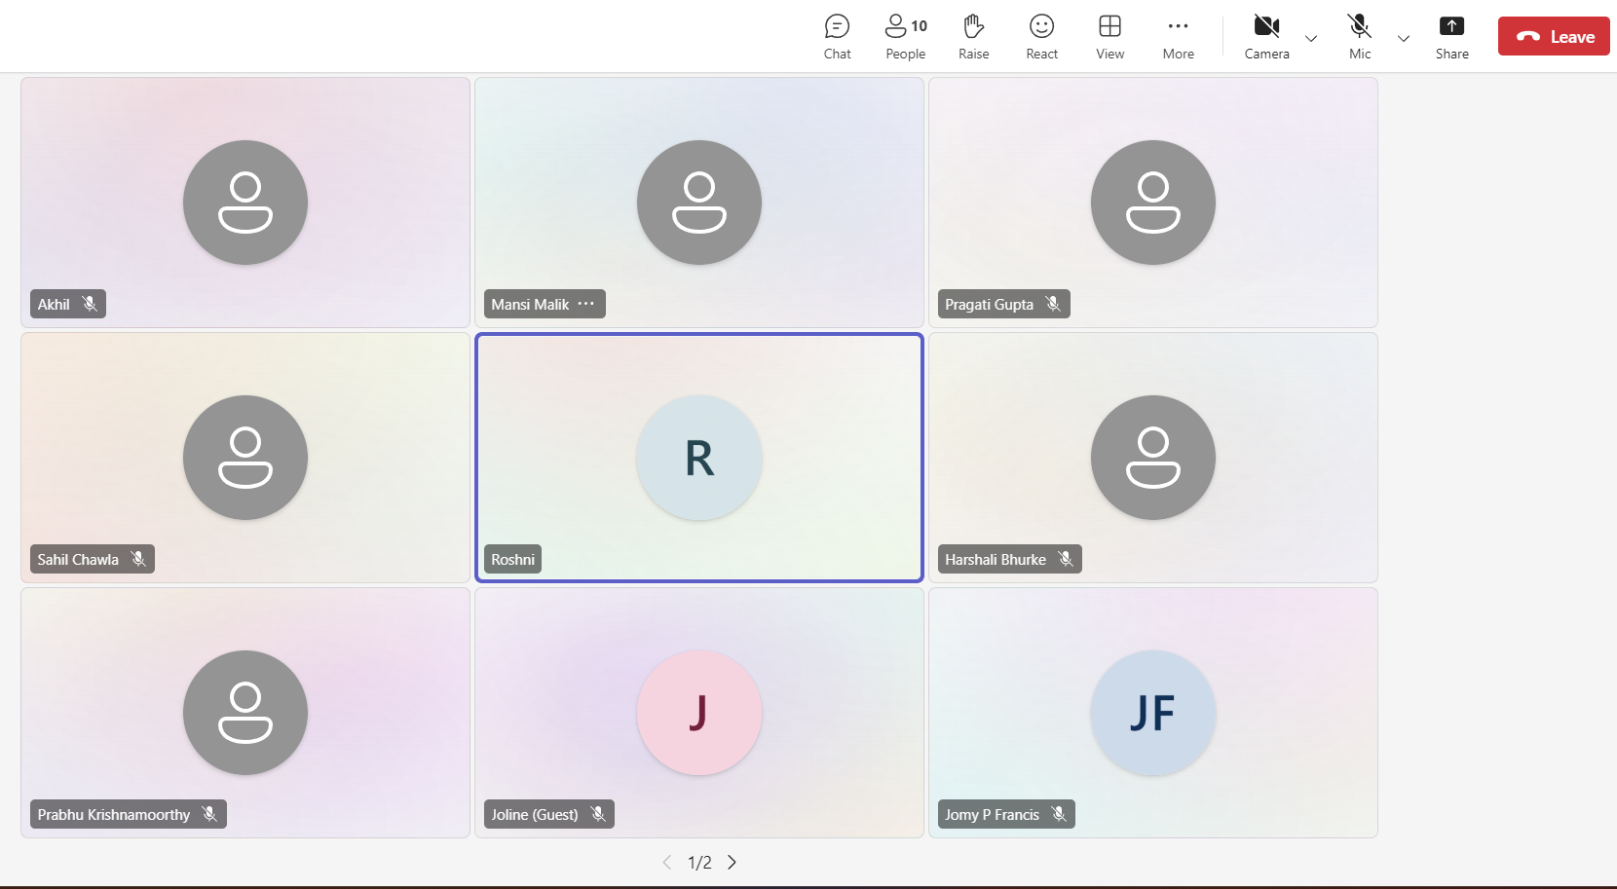The image size is (1617, 889).
Task: Click Sahil Chawla's muted mic icon
Action: tap(138, 559)
